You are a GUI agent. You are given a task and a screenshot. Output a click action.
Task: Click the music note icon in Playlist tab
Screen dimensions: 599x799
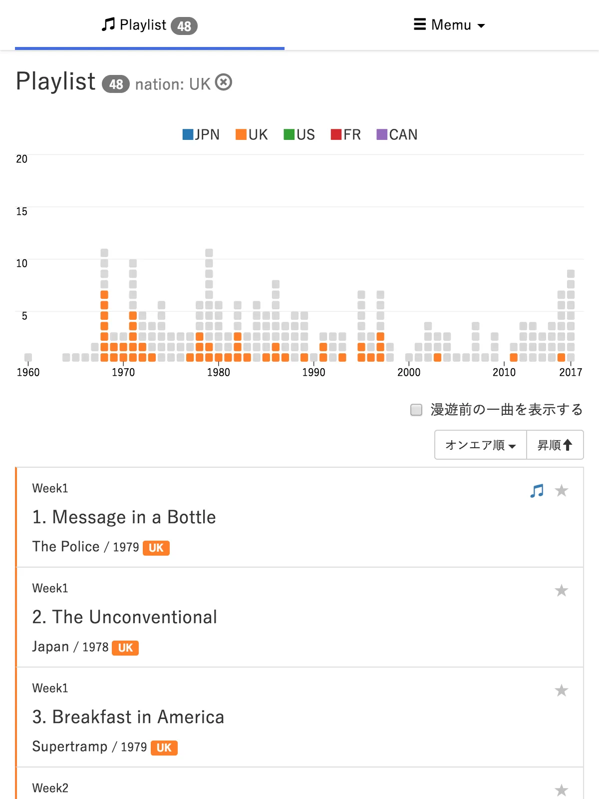coord(108,24)
